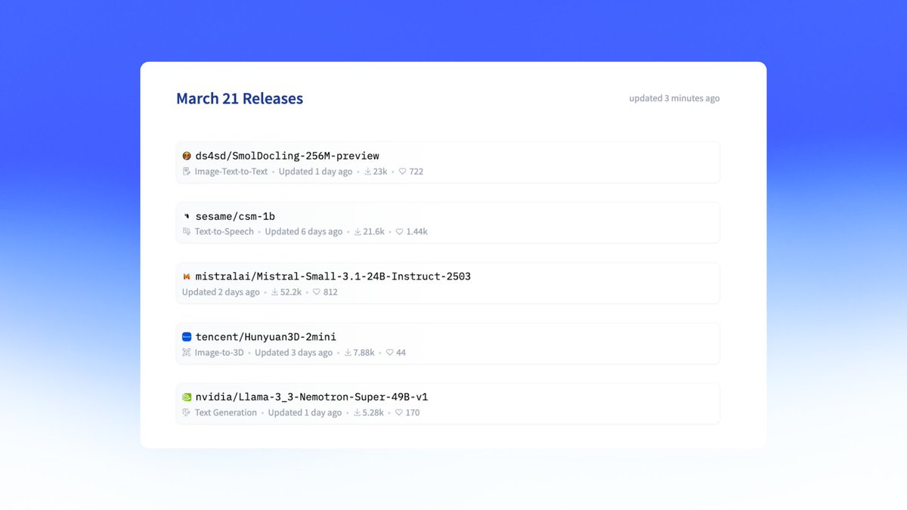Image resolution: width=907 pixels, height=510 pixels.
Task: Click the heart icon beside 44
Action: [x=390, y=353]
